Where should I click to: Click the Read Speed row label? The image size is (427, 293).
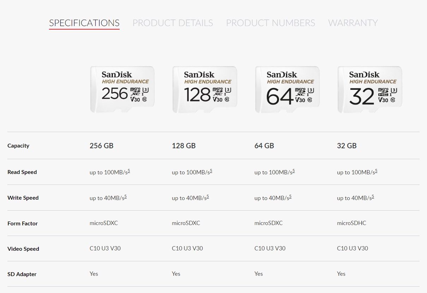pyautogui.click(x=22, y=172)
